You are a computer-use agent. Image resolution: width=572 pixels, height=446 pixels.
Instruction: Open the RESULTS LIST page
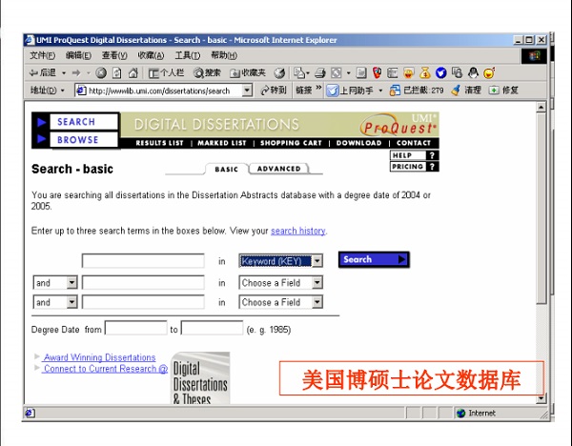(159, 143)
